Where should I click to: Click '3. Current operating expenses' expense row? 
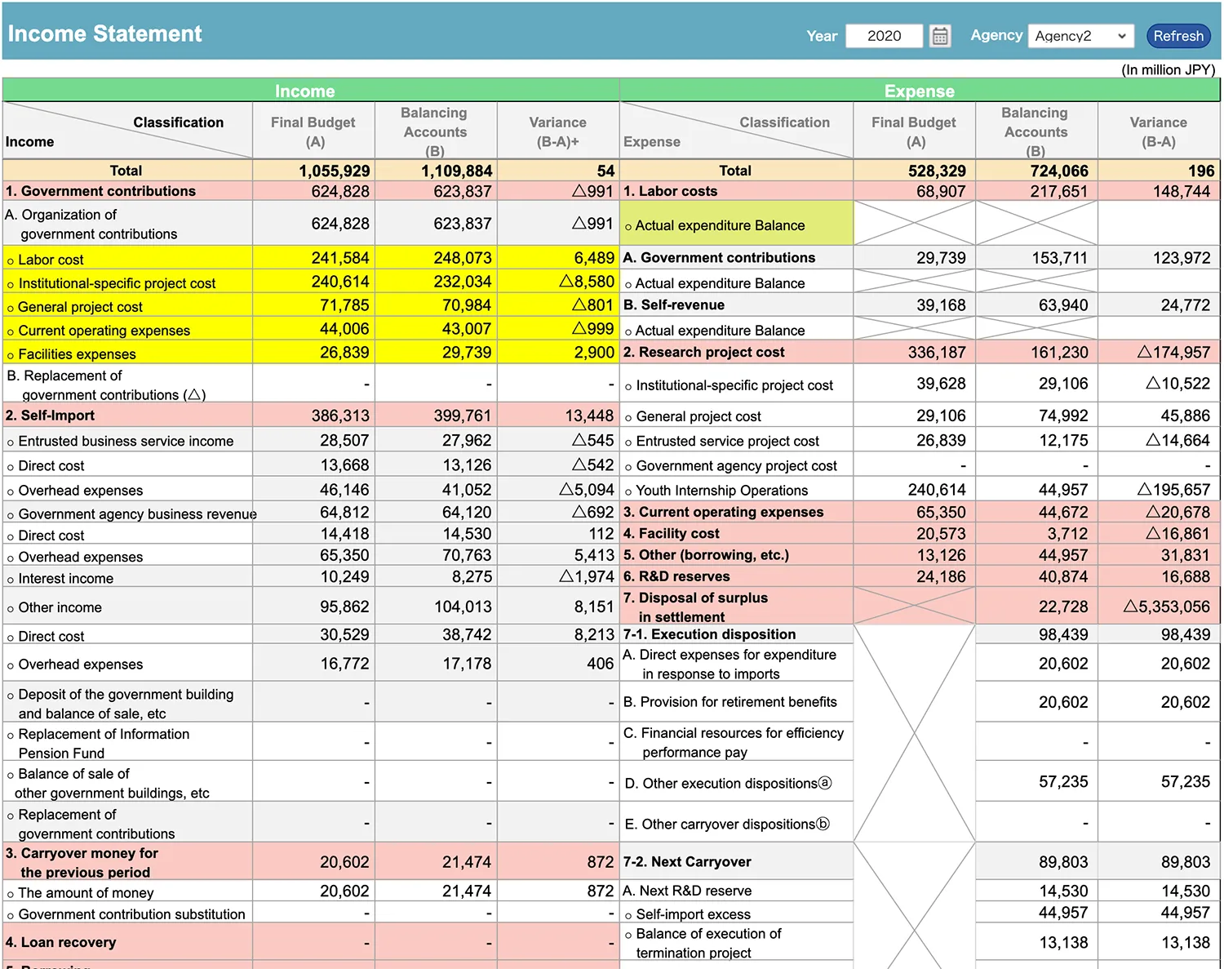[x=920, y=512]
